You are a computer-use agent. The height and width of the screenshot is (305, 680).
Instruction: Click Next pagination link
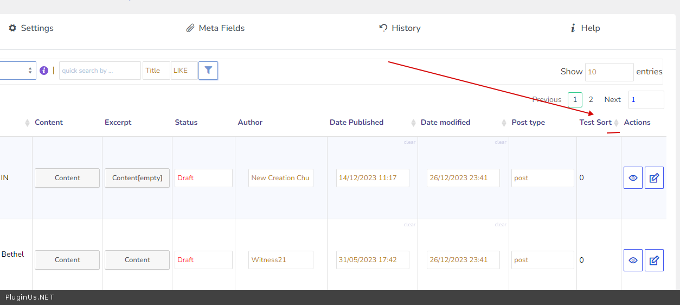pos(612,100)
